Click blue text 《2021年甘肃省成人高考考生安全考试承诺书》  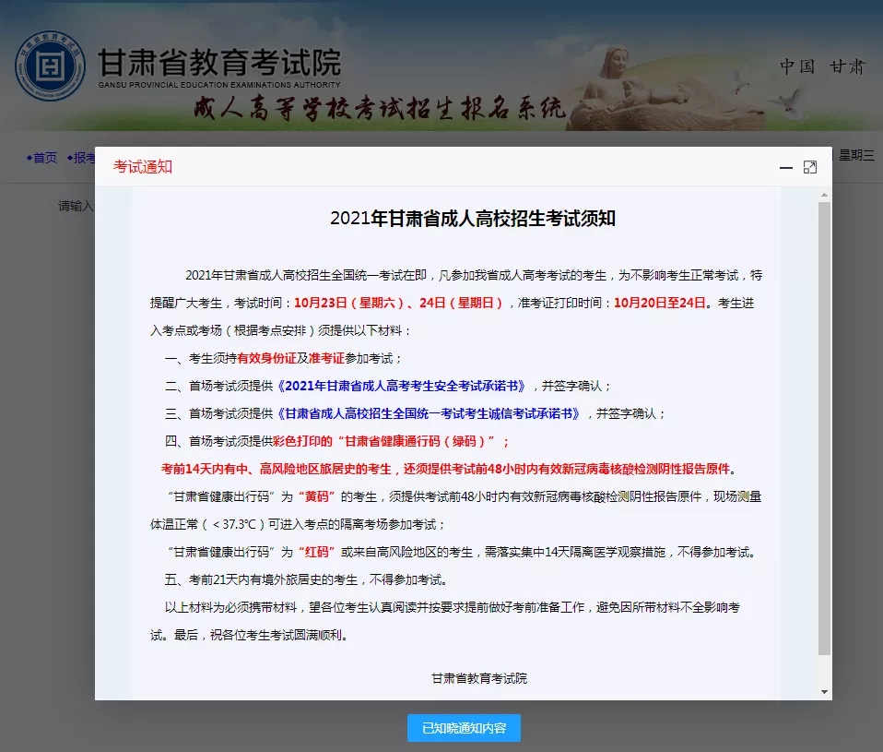tap(402, 386)
